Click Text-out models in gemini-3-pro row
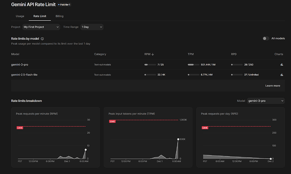Screen dimensions: 291x174 click(102, 65)
